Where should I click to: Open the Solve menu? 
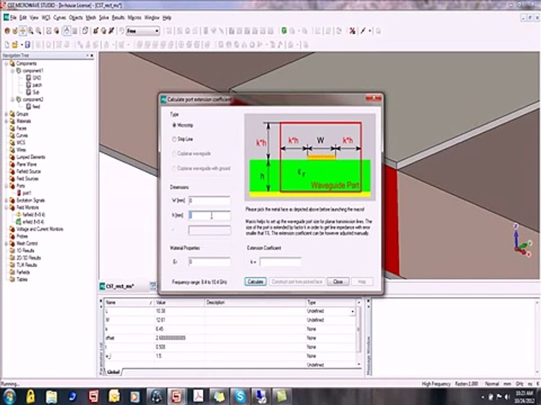pos(104,17)
